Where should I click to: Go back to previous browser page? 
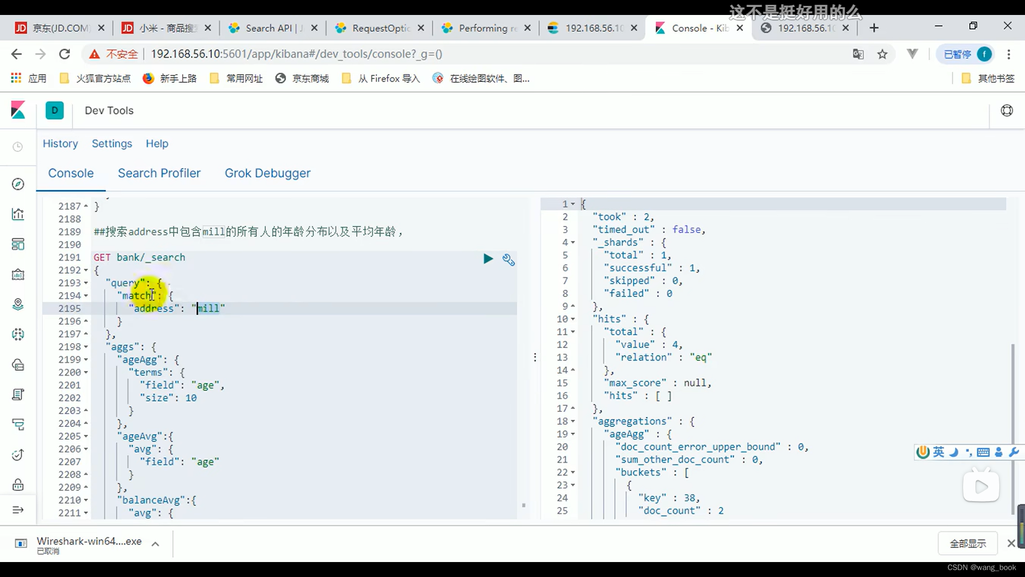click(x=17, y=54)
